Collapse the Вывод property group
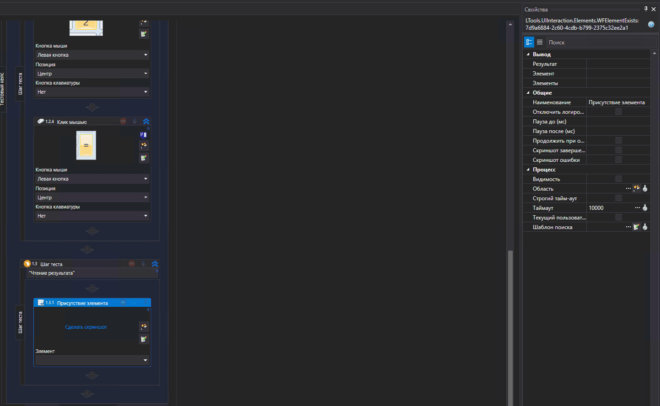660x406 pixels. (x=528, y=54)
